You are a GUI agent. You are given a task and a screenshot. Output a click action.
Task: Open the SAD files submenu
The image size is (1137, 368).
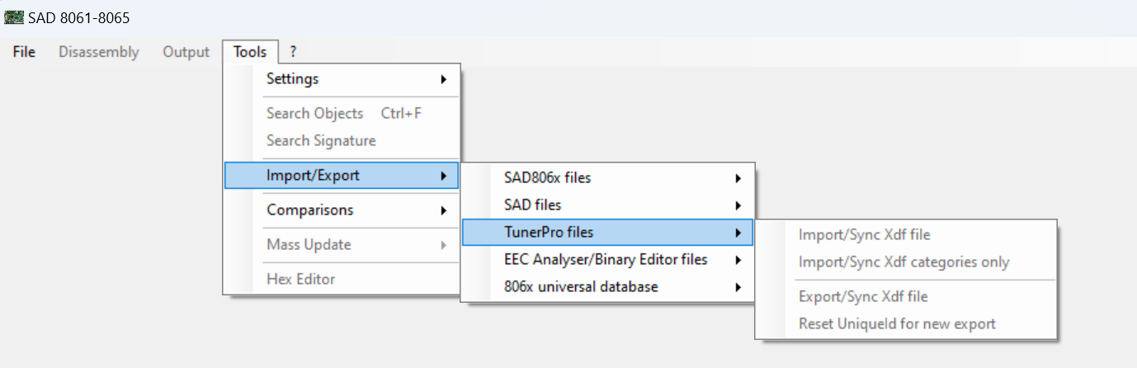coord(532,205)
